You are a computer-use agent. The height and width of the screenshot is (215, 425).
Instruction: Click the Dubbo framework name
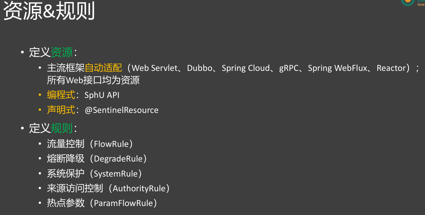click(199, 68)
